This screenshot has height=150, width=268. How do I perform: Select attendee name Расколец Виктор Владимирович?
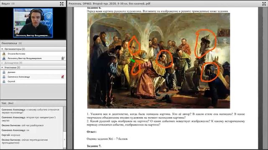pos(25,58)
